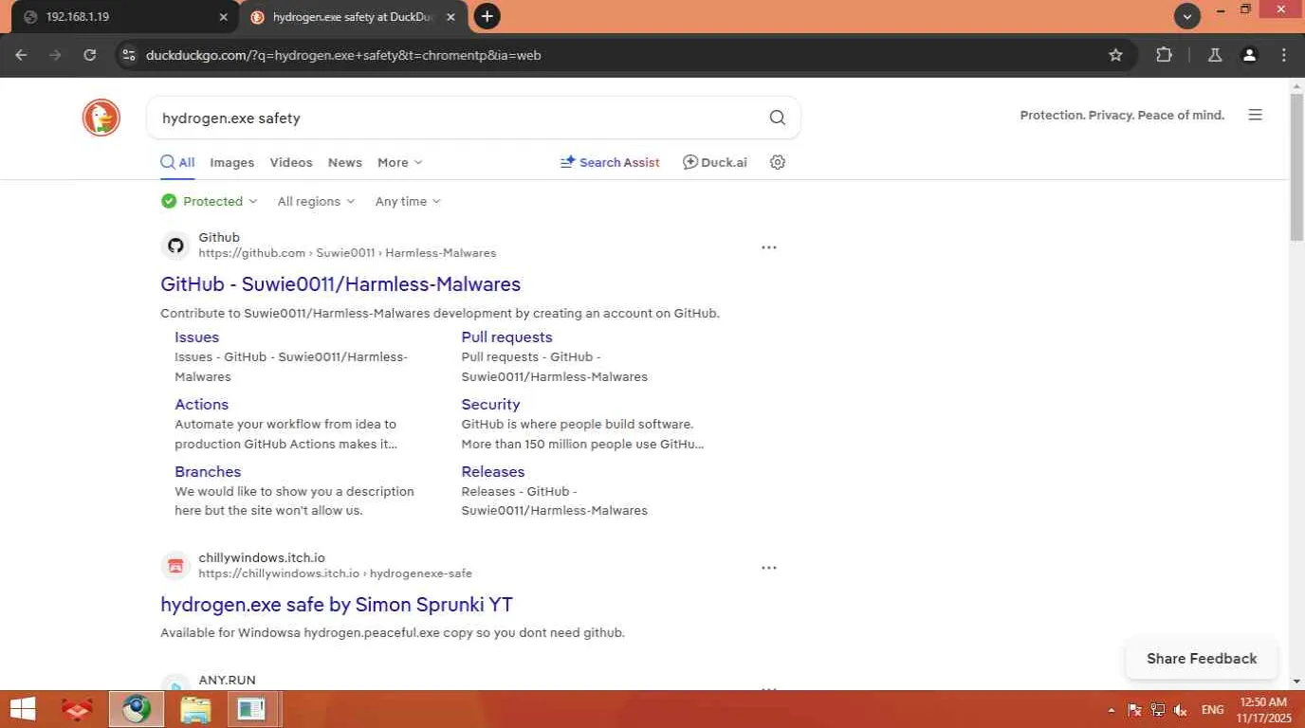1305x728 pixels.
Task: Click the ANY.RUN result source name
Action: pos(227,680)
